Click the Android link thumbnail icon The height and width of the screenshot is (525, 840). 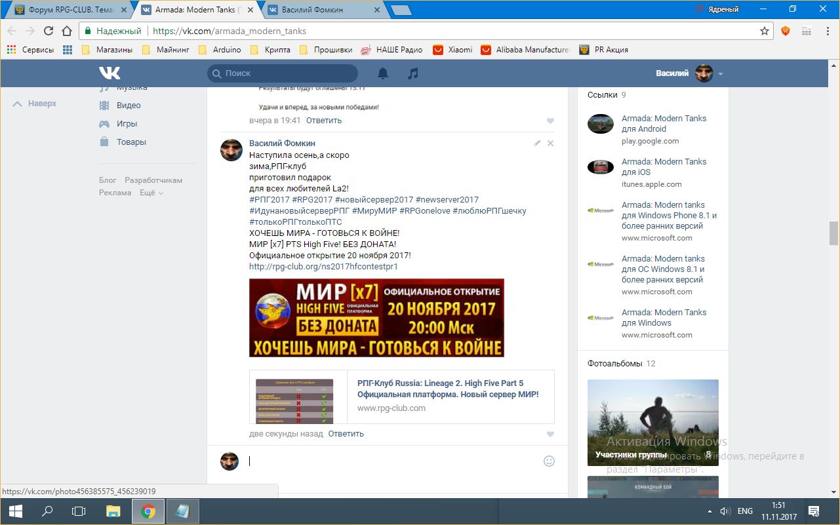pos(600,124)
